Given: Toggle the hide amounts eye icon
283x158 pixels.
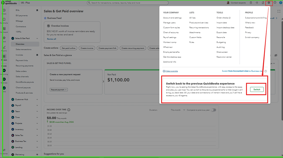Looking at the screenshot, I should (276, 55).
